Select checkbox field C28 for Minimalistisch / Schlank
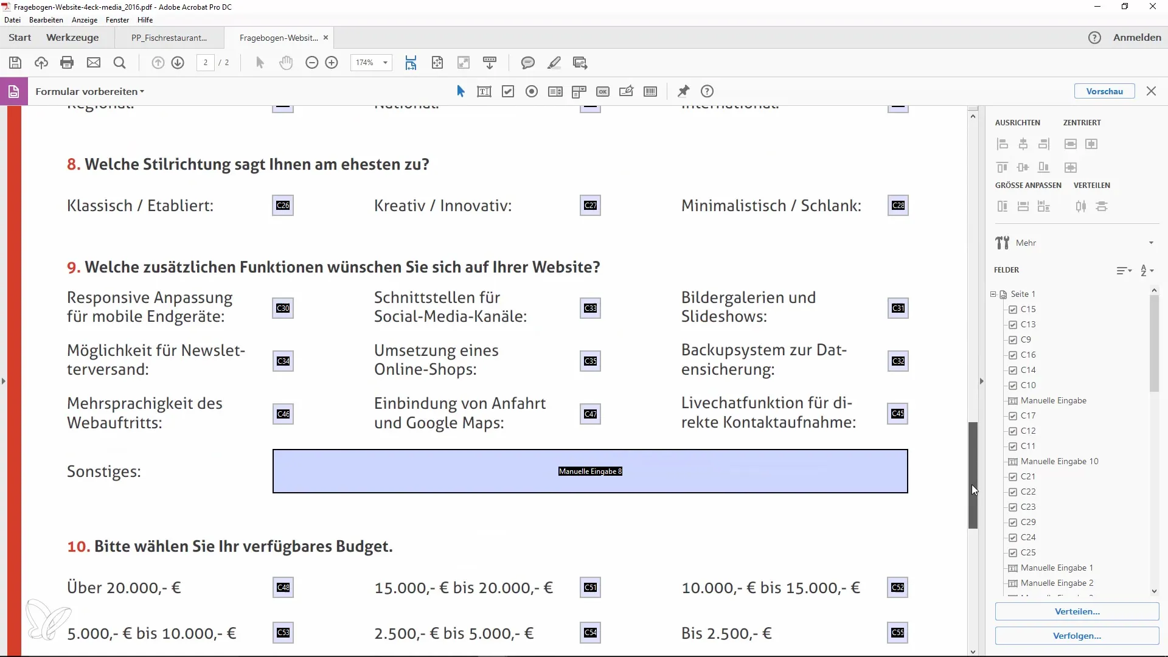 [899, 206]
